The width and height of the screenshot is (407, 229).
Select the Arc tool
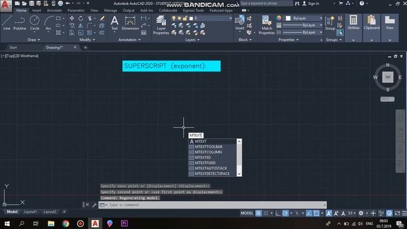pos(48,23)
